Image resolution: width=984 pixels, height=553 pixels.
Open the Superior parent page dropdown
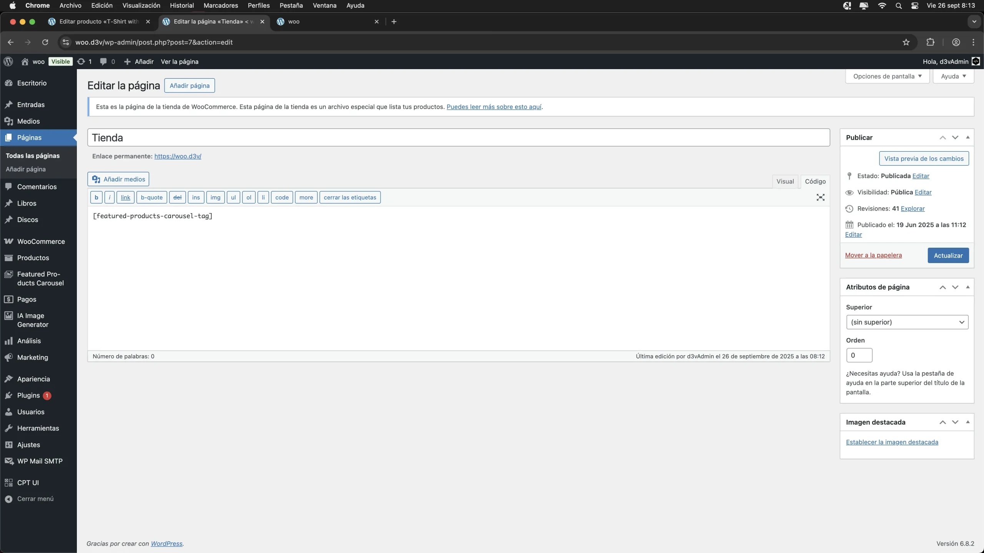click(x=907, y=322)
